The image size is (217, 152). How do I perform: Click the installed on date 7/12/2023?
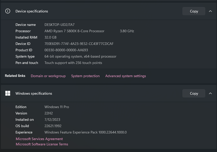pos(52,120)
